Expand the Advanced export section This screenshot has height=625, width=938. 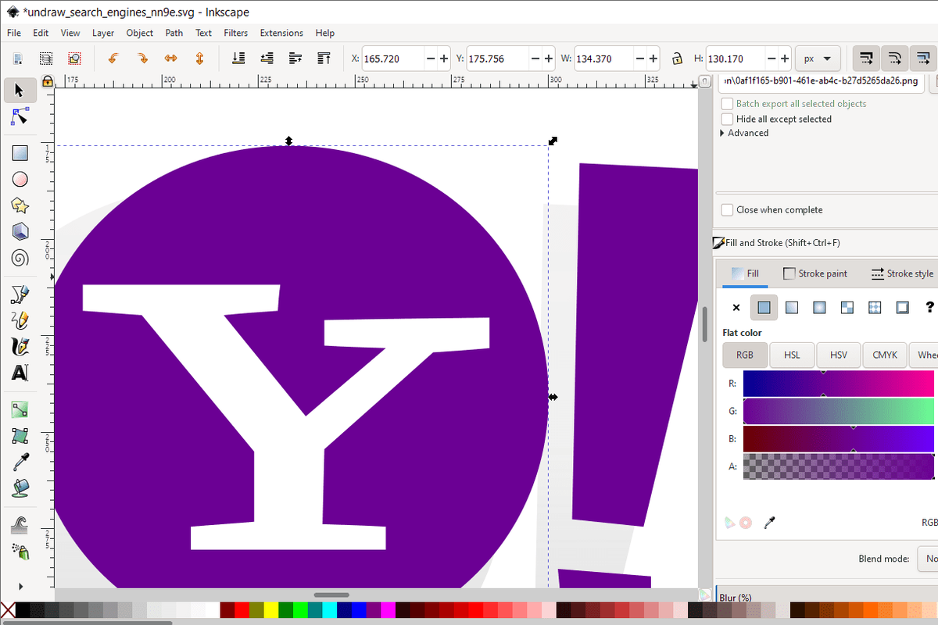coord(745,133)
